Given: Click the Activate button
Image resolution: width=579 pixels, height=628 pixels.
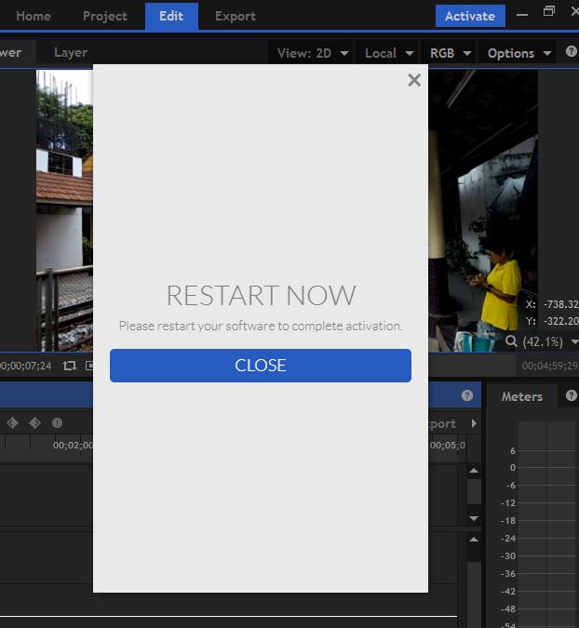Looking at the screenshot, I should coord(470,16).
